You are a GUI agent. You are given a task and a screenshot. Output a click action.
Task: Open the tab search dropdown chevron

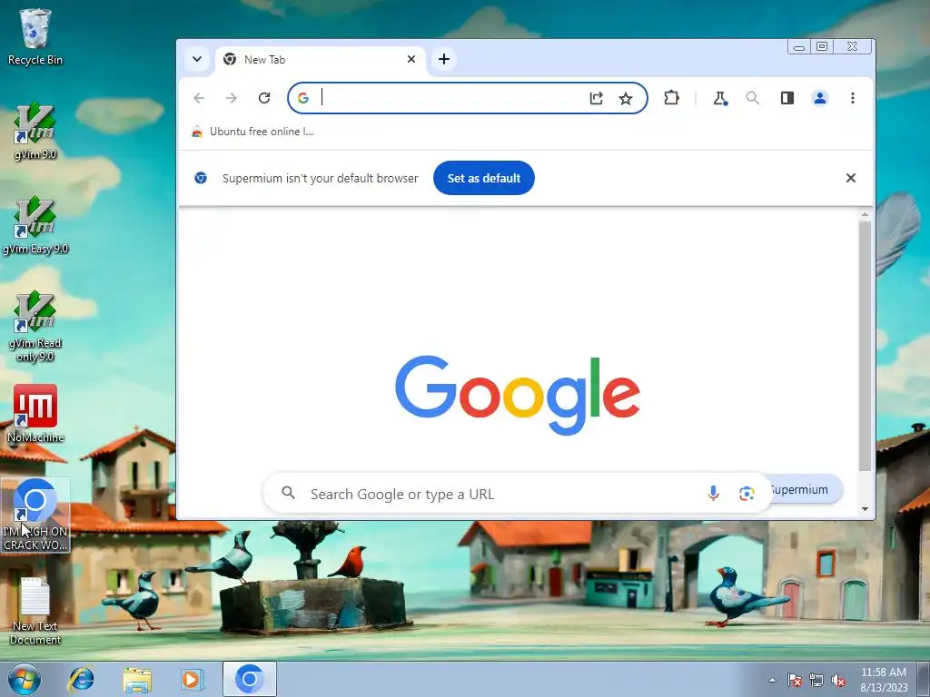point(197,59)
